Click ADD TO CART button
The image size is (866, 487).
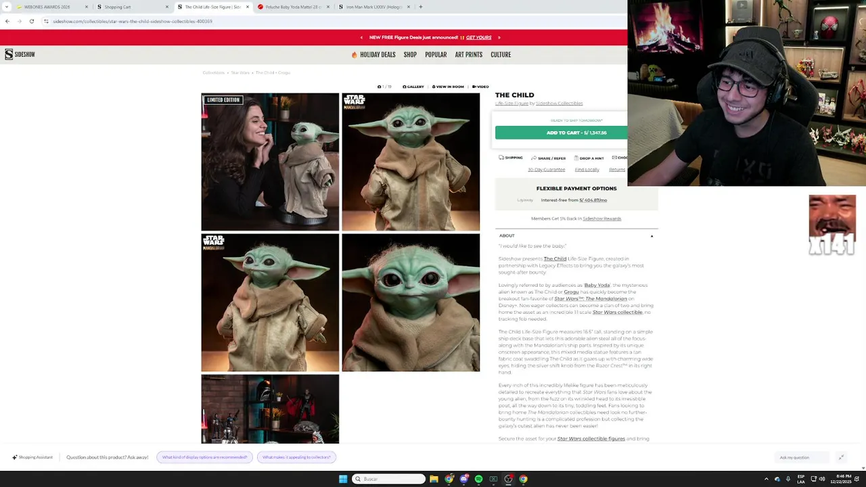point(562,133)
